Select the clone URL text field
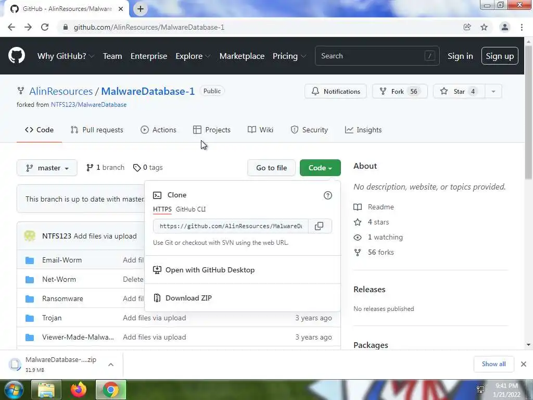Image resolution: width=533 pixels, height=400 pixels. (231, 226)
